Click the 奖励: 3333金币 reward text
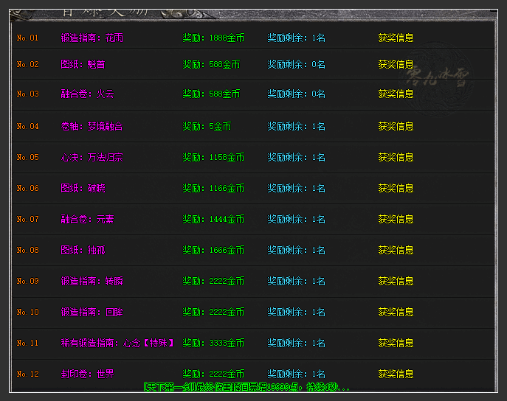The image size is (507, 401). [x=213, y=343]
